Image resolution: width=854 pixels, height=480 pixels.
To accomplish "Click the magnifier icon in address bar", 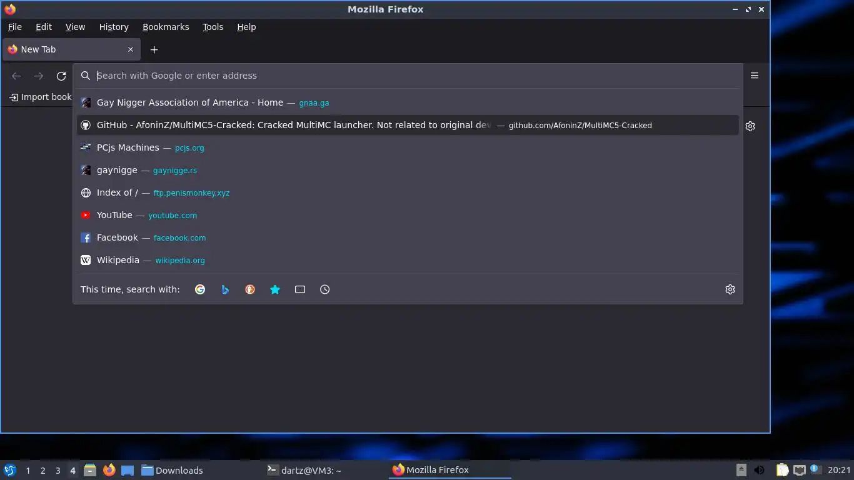I will coord(86,76).
